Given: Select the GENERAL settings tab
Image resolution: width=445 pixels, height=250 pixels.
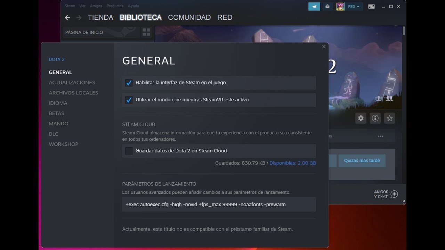Looking at the screenshot, I should tap(60, 72).
